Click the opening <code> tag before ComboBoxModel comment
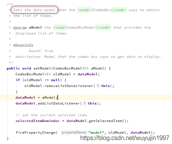 pos(60,28)
